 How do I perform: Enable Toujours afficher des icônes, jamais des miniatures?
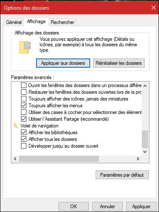pyautogui.click(x=23, y=99)
